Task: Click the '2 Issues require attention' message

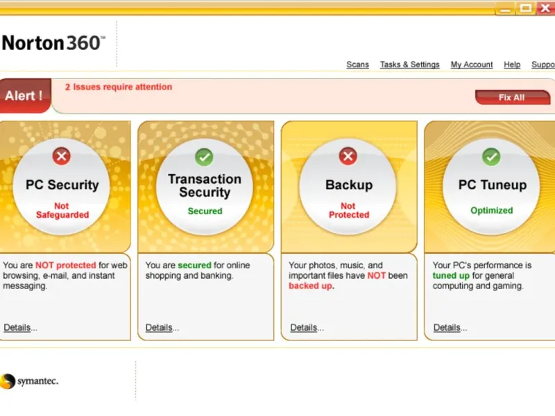Action: coord(119,87)
